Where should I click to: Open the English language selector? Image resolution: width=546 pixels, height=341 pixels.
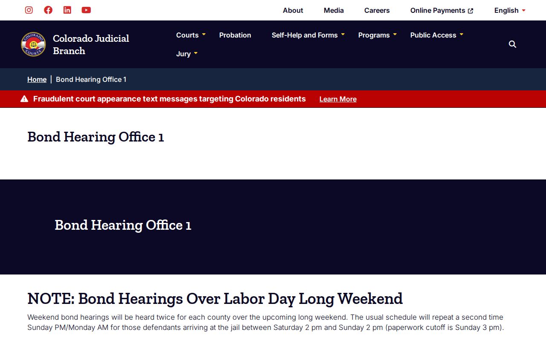pyautogui.click(x=510, y=10)
